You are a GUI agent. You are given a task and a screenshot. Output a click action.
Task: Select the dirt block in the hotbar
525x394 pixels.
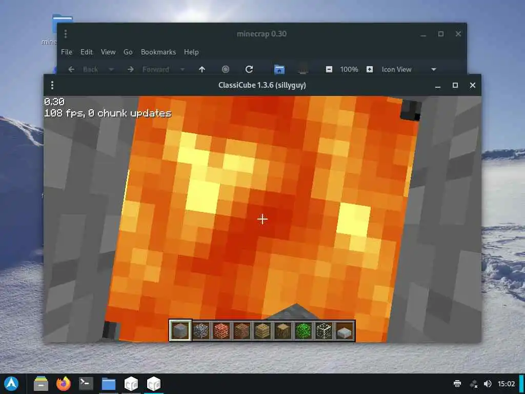click(x=242, y=330)
